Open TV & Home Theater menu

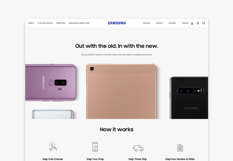45,23
